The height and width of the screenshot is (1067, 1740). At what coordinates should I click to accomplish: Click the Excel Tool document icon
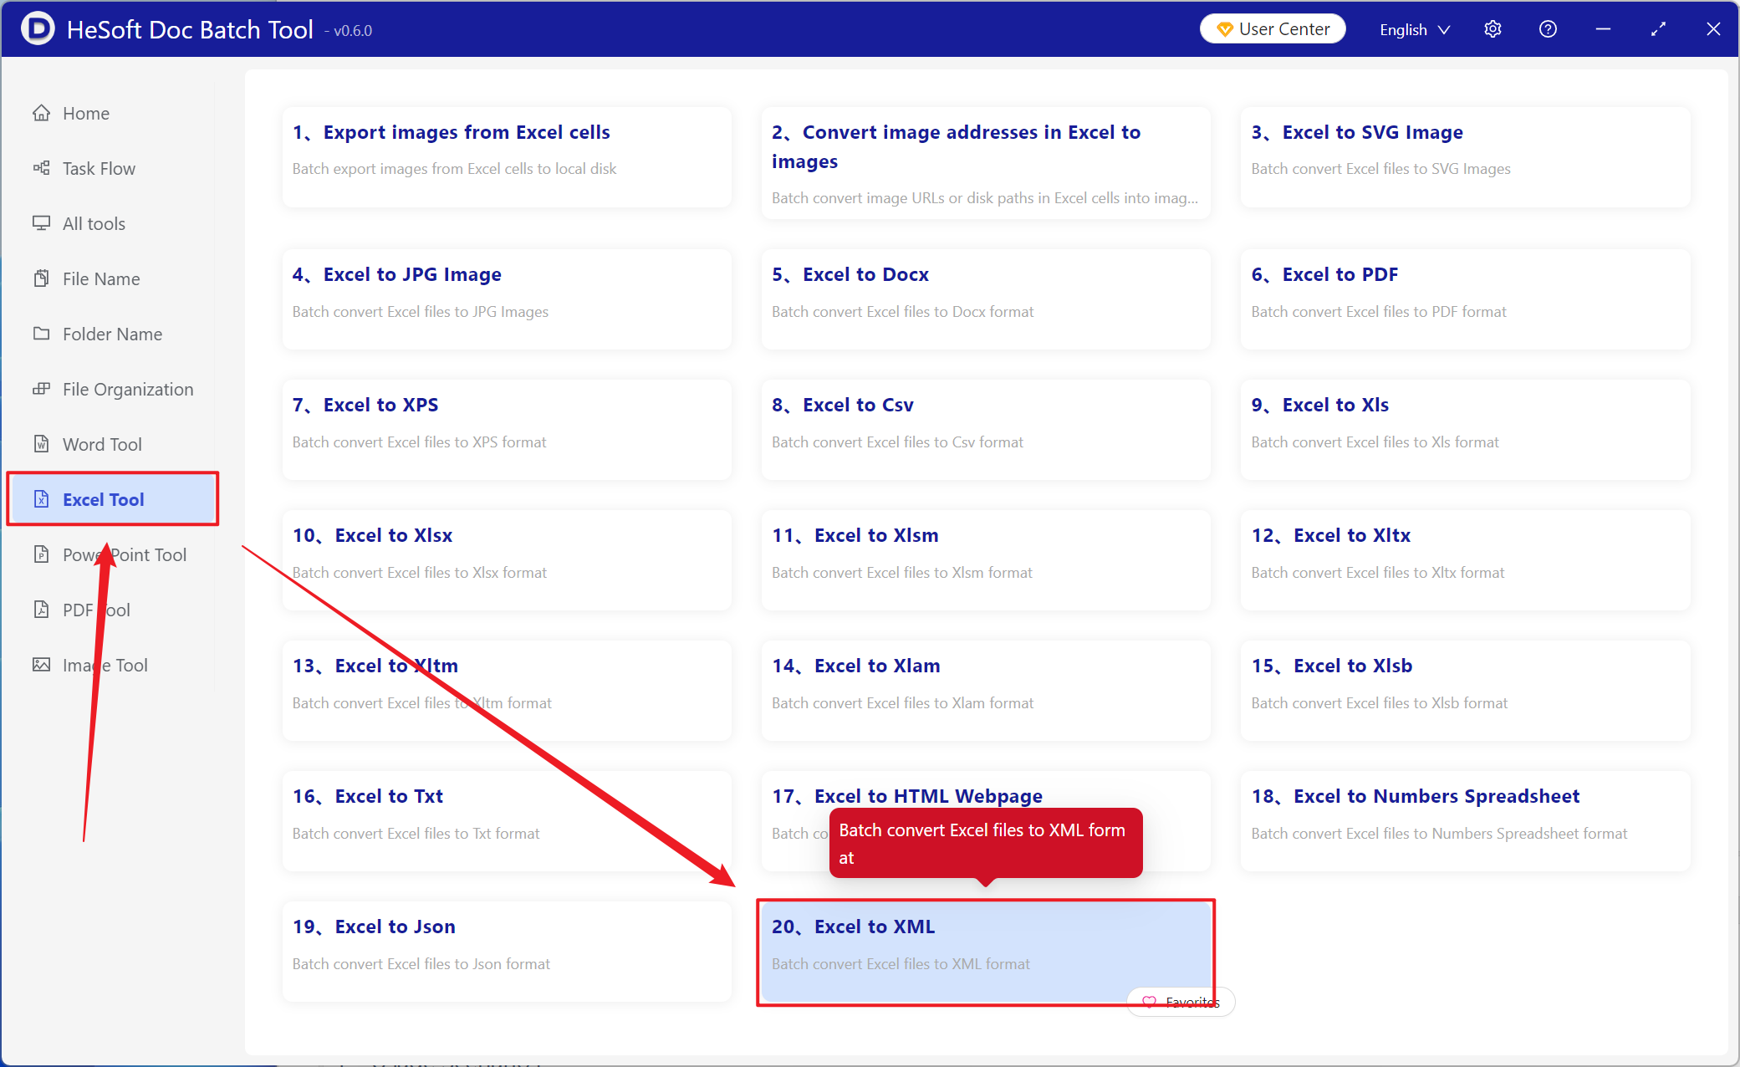click(41, 499)
